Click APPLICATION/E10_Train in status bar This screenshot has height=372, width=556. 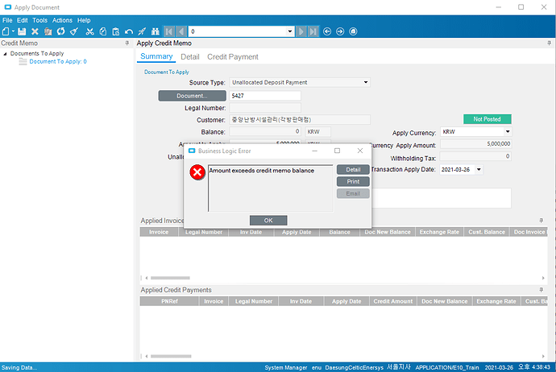446,367
